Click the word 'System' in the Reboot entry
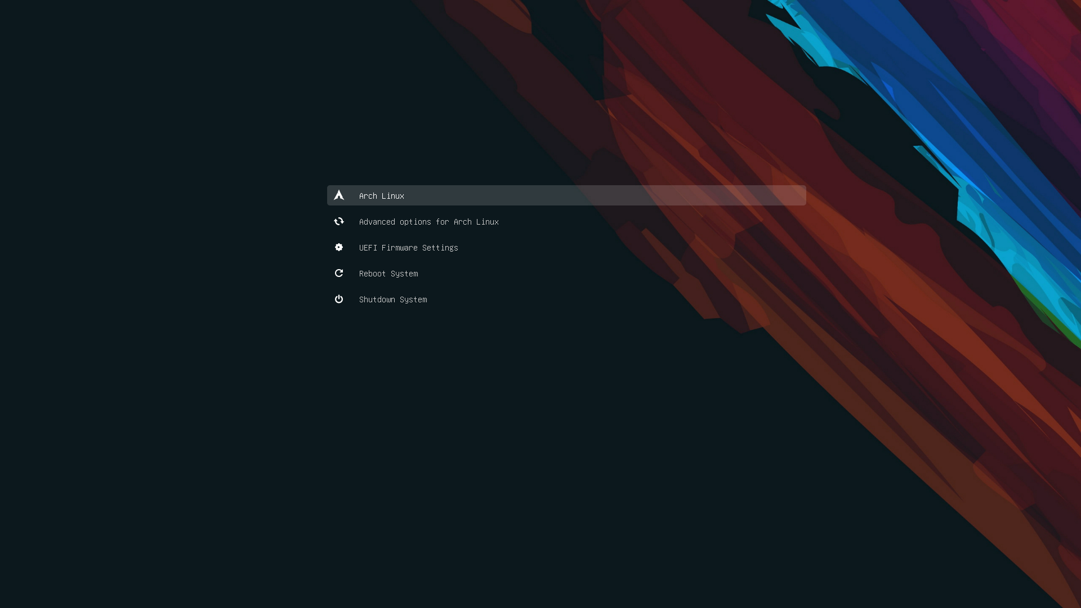The height and width of the screenshot is (608, 1081). [404, 274]
